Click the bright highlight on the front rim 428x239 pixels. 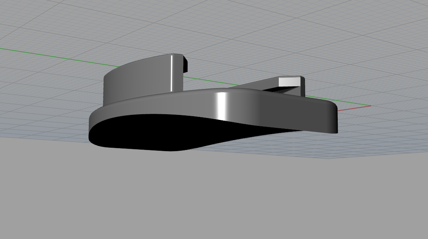222,106
